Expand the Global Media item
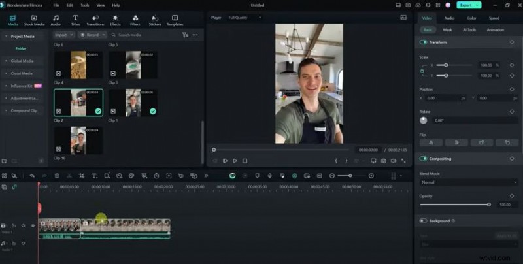 tap(7, 61)
